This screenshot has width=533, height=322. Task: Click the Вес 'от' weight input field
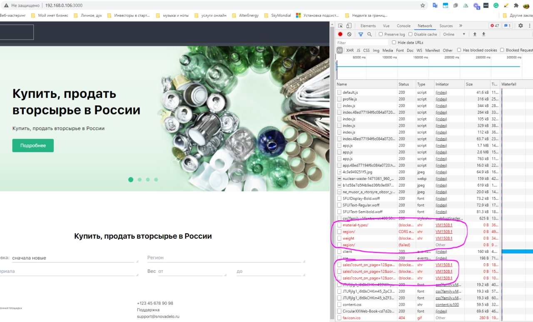coord(192,272)
